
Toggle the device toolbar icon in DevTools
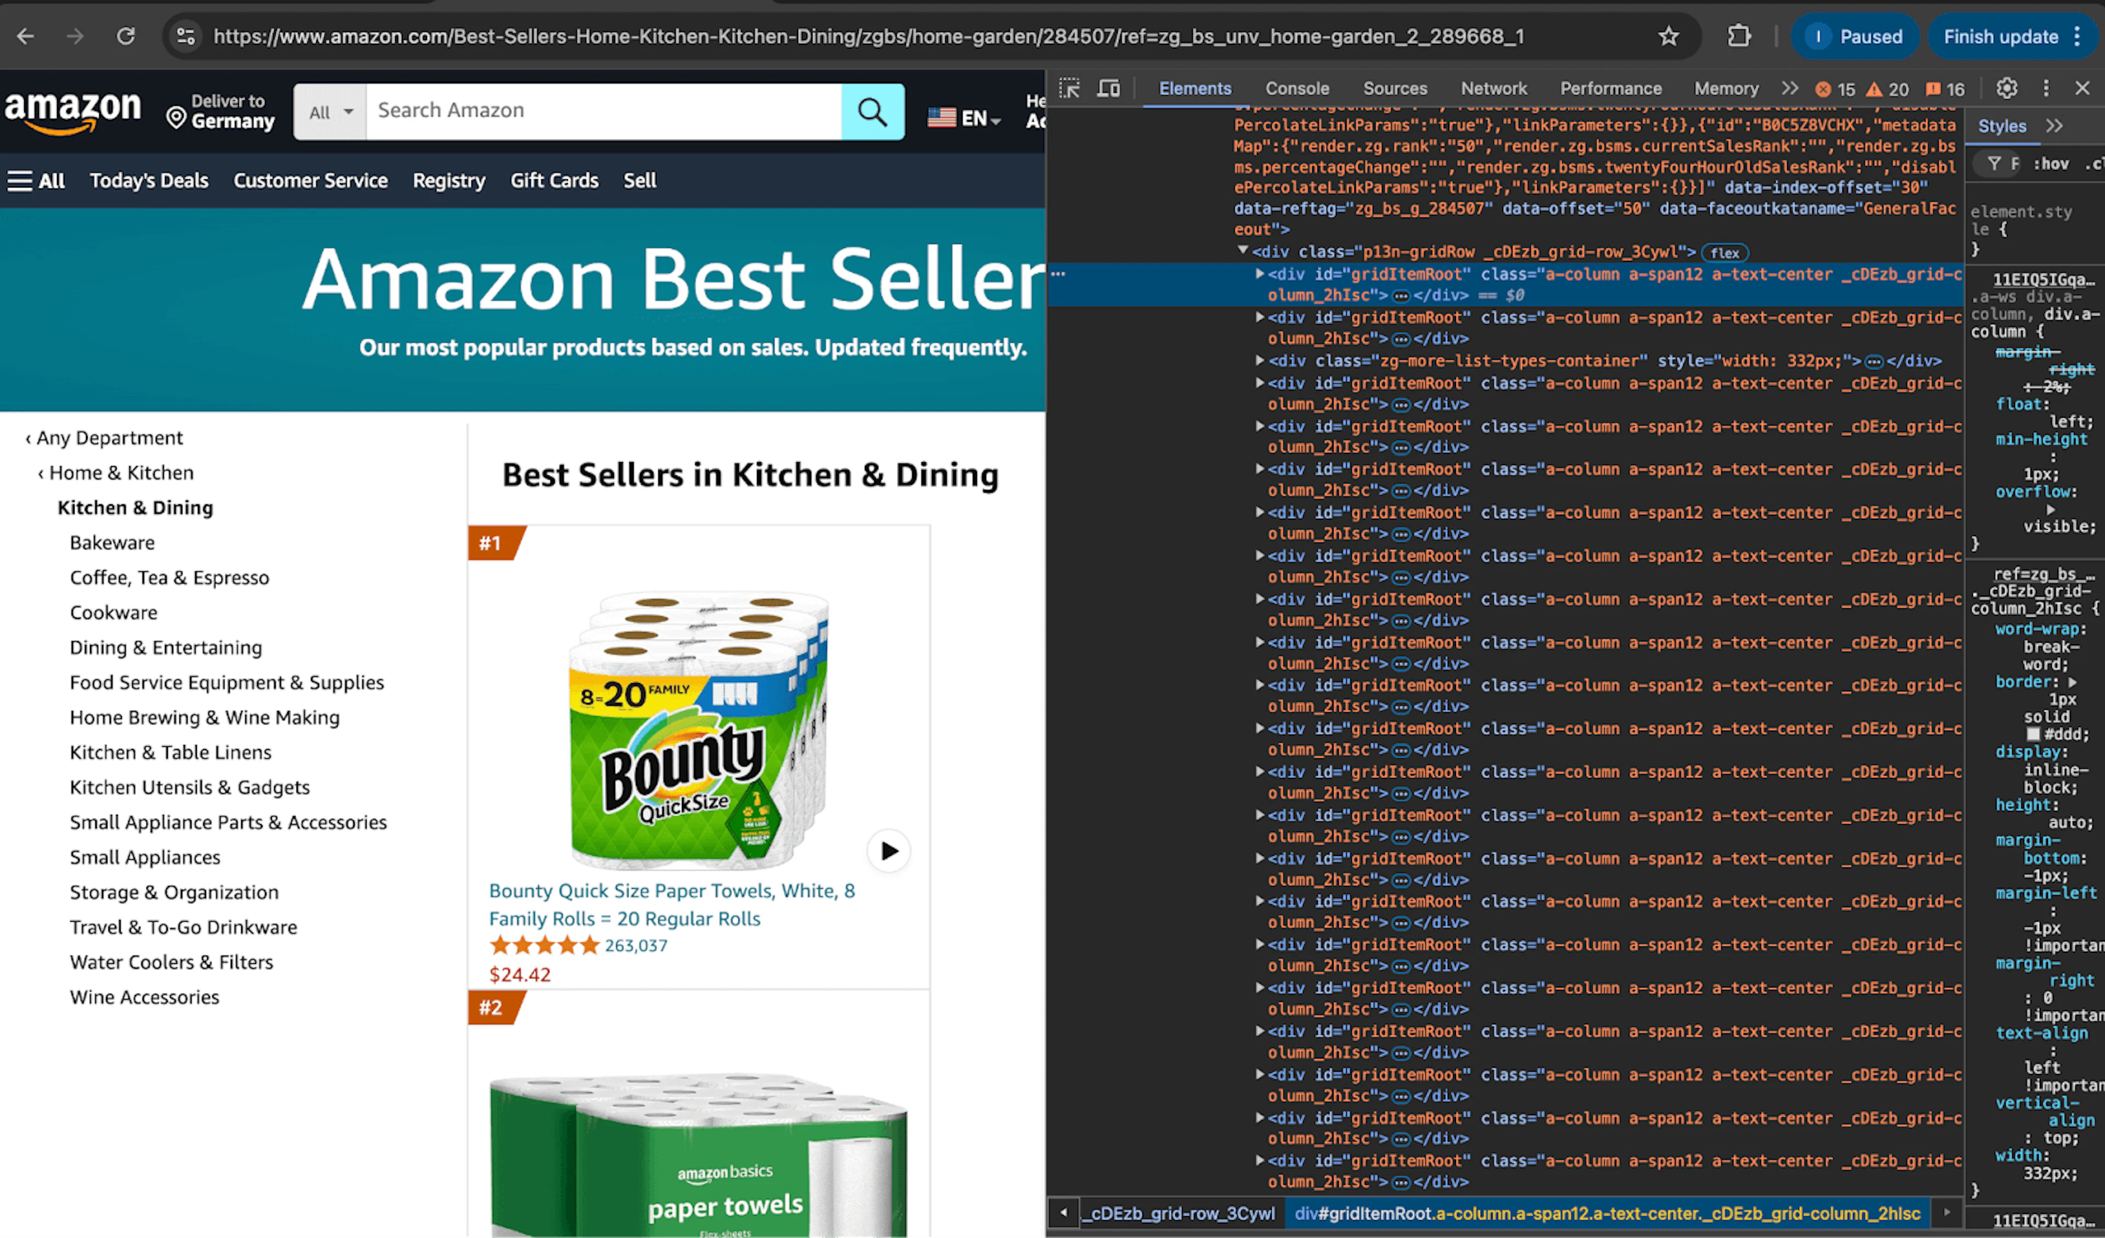[x=1108, y=88]
